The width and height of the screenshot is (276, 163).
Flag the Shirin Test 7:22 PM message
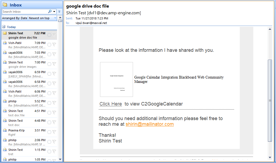[x=54, y=35]
